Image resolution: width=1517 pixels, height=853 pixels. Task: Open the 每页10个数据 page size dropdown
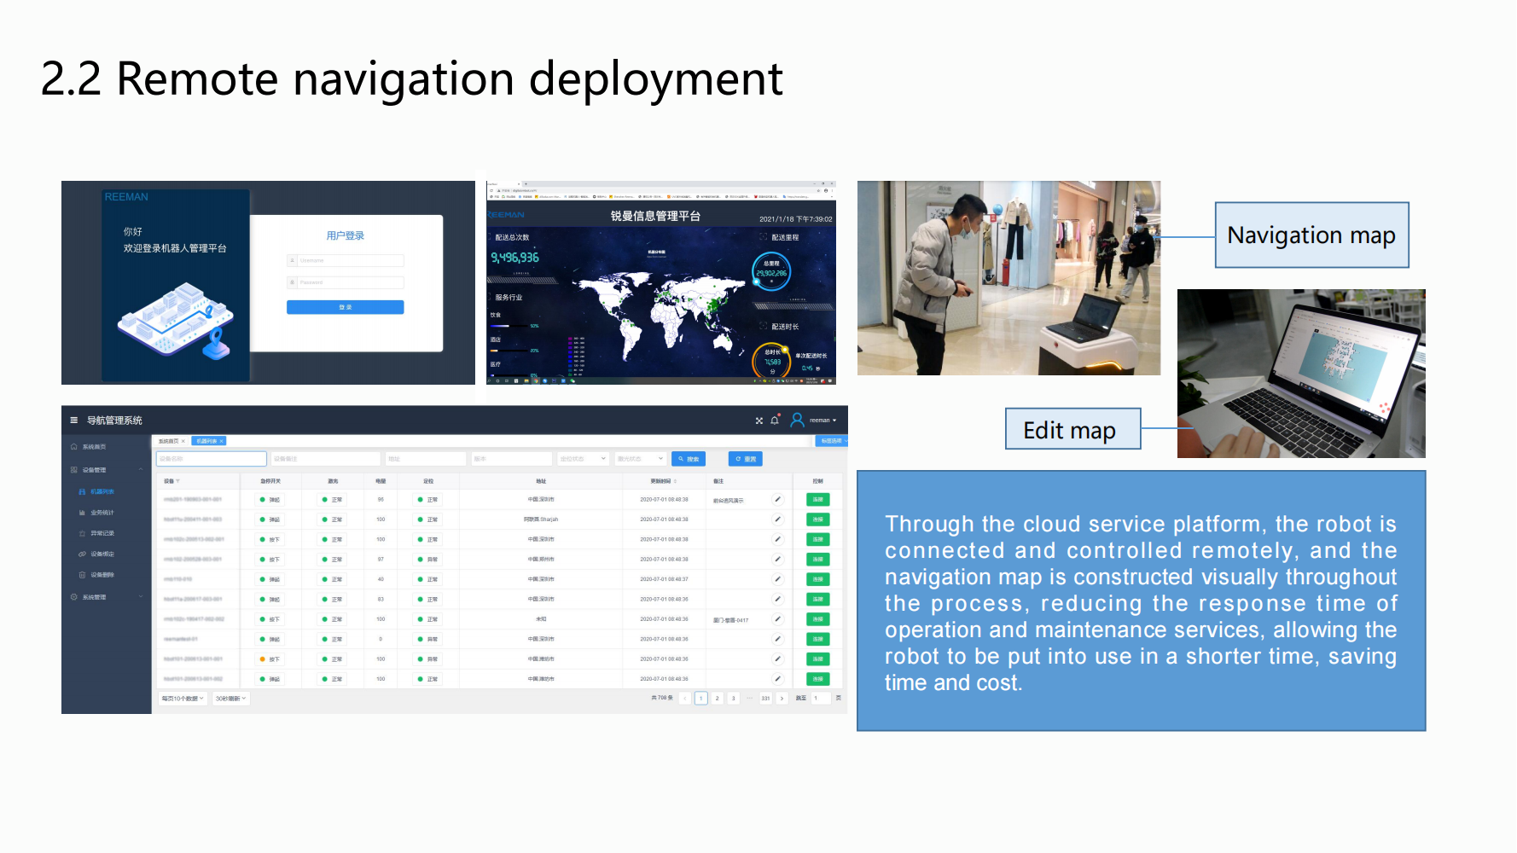point(183,699)
